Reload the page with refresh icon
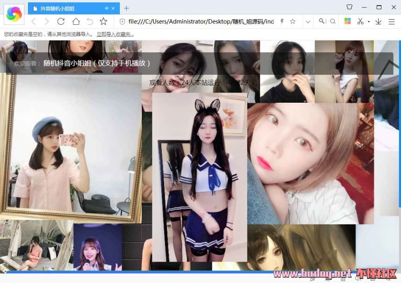The width and height of the screenshot is (401, 283). click(61, 21)
